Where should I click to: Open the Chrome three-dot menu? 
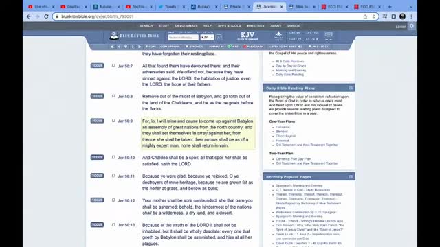pyautogui.click(x=411, y=16)
